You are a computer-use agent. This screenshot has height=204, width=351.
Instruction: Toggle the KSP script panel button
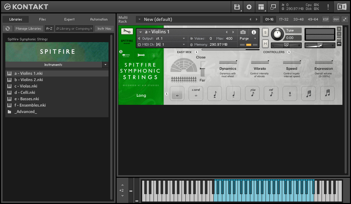(325, 19)
